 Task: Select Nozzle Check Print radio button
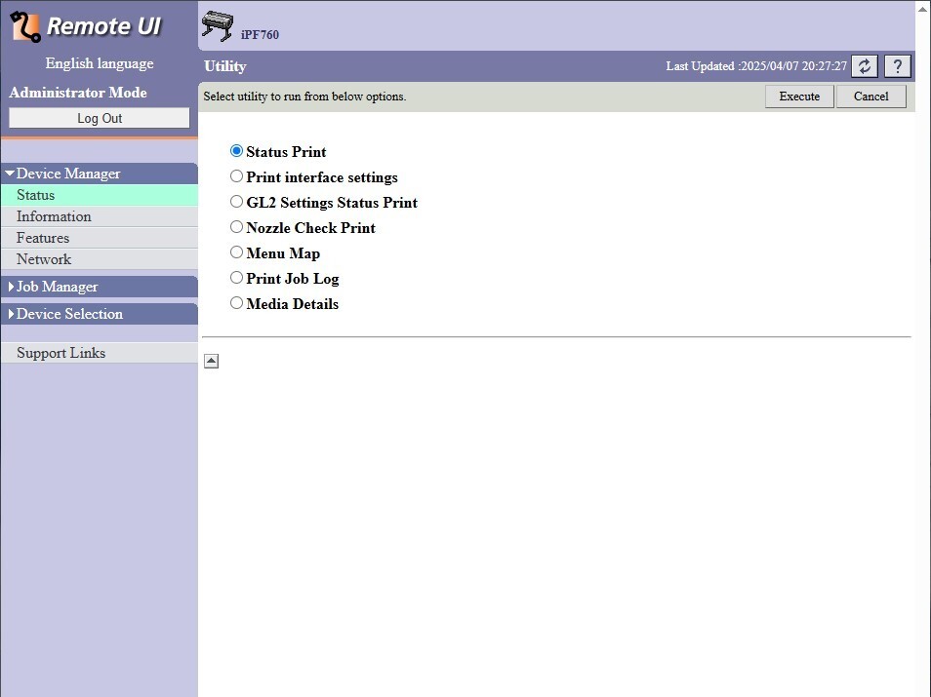click(236, 227)
